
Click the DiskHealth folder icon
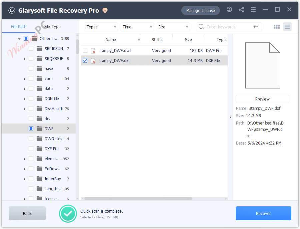click(39, 108)
